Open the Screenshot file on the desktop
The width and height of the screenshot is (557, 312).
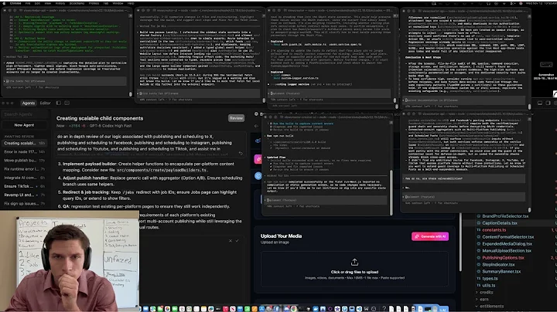546,70
